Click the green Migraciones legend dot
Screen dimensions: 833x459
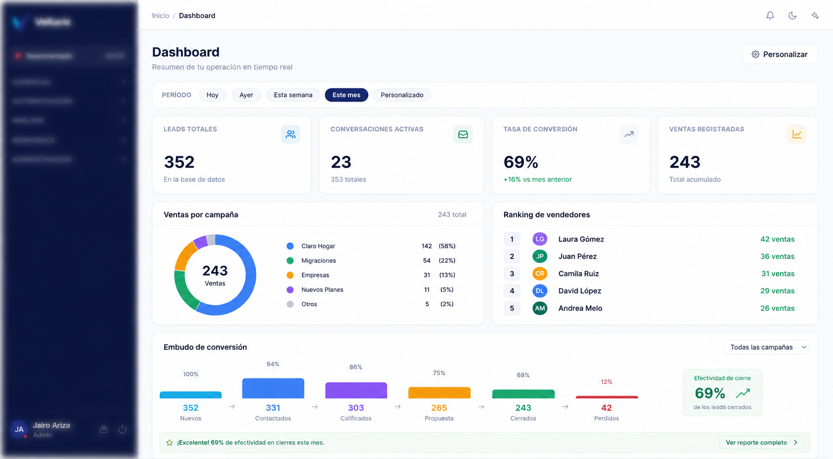(290, 260)
